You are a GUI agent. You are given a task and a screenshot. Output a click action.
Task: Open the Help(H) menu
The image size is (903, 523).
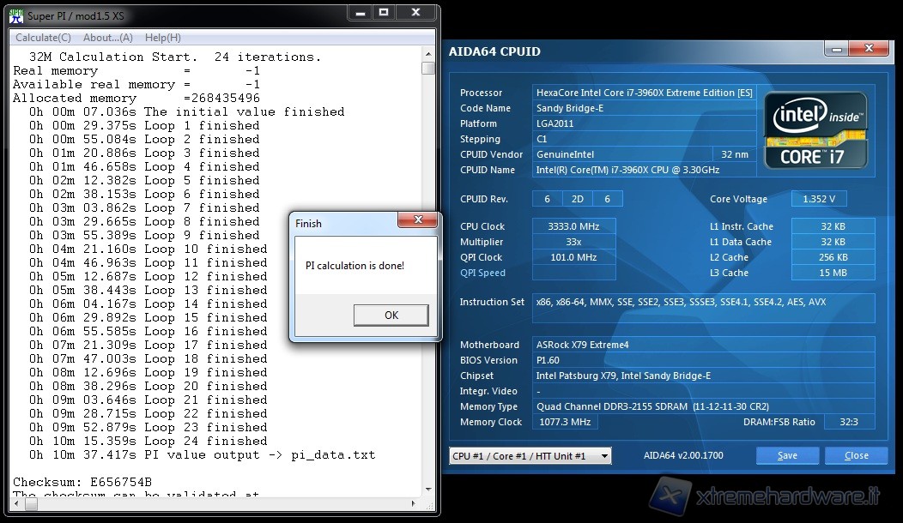162,38
